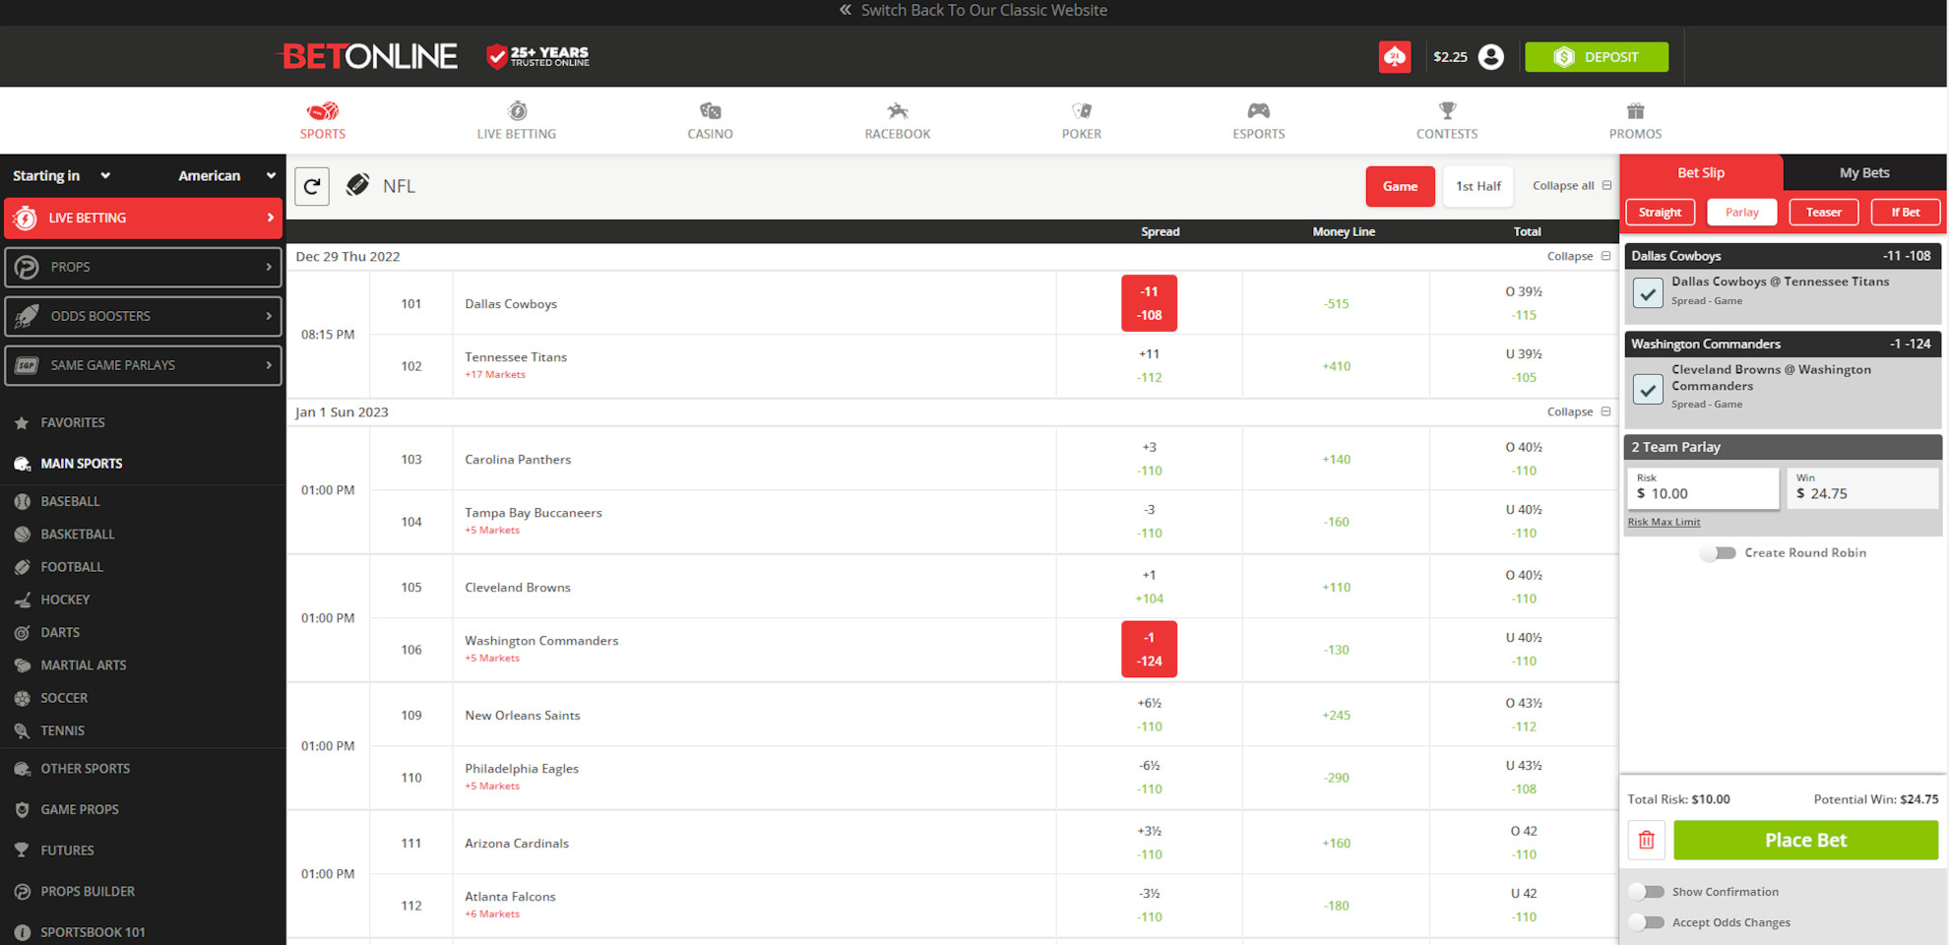Switch to the Bet Slip tab
The image size is (1949, 945).
[1701, 172]
